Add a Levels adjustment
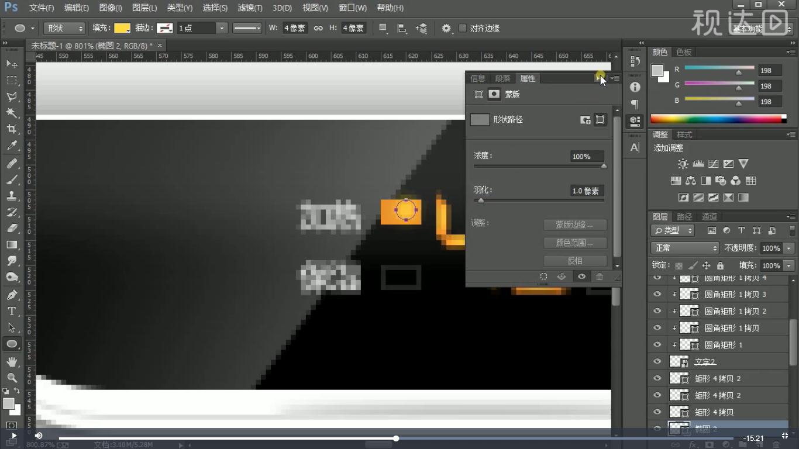Screen dimensions: 799x449 click(698, 164)
